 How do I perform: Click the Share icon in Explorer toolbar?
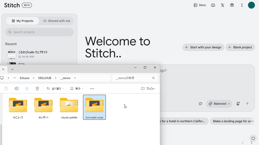(27, 89)
